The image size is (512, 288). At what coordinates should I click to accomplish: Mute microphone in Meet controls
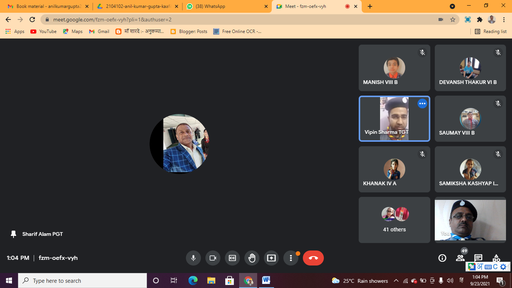coord(193,258)
